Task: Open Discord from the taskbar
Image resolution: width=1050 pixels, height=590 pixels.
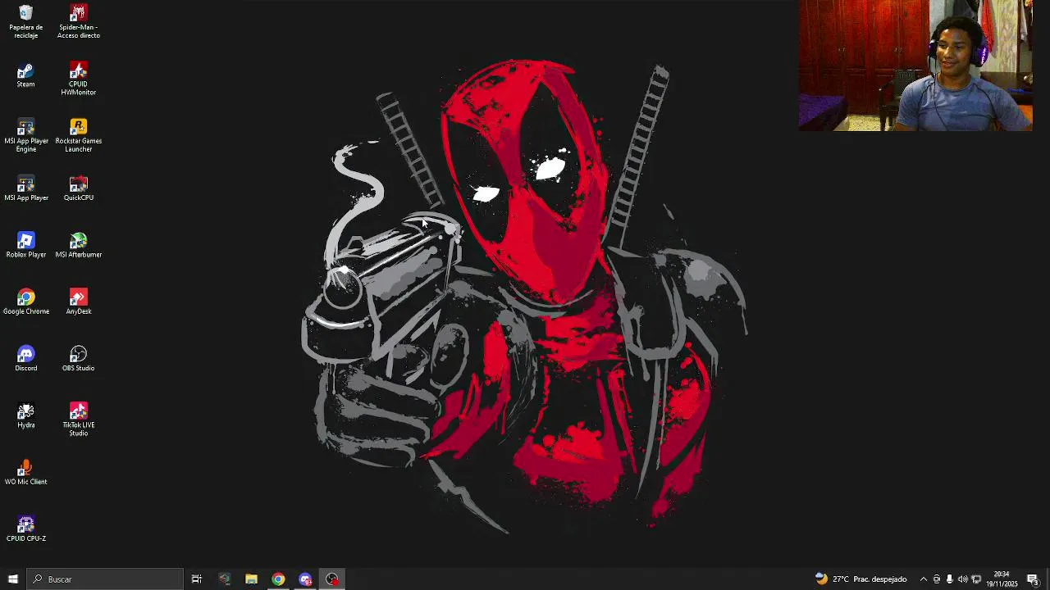Action: tap(305, 579)
